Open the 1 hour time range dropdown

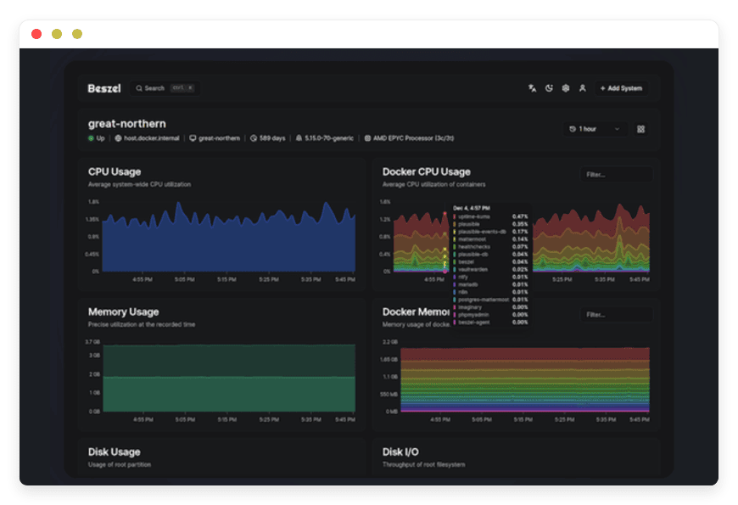tap(594, 128)
